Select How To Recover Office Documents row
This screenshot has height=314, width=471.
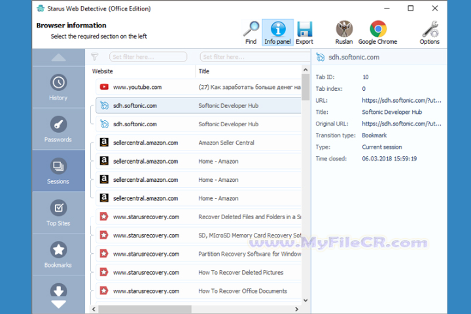click(x=198, y=291)
